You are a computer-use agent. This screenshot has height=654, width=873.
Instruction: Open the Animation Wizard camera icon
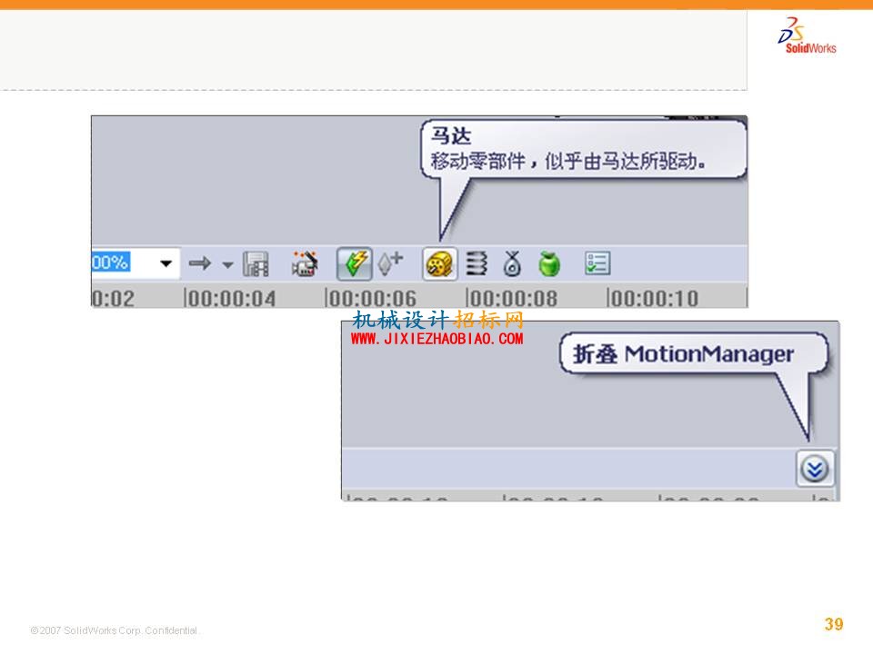coord(306,263)
